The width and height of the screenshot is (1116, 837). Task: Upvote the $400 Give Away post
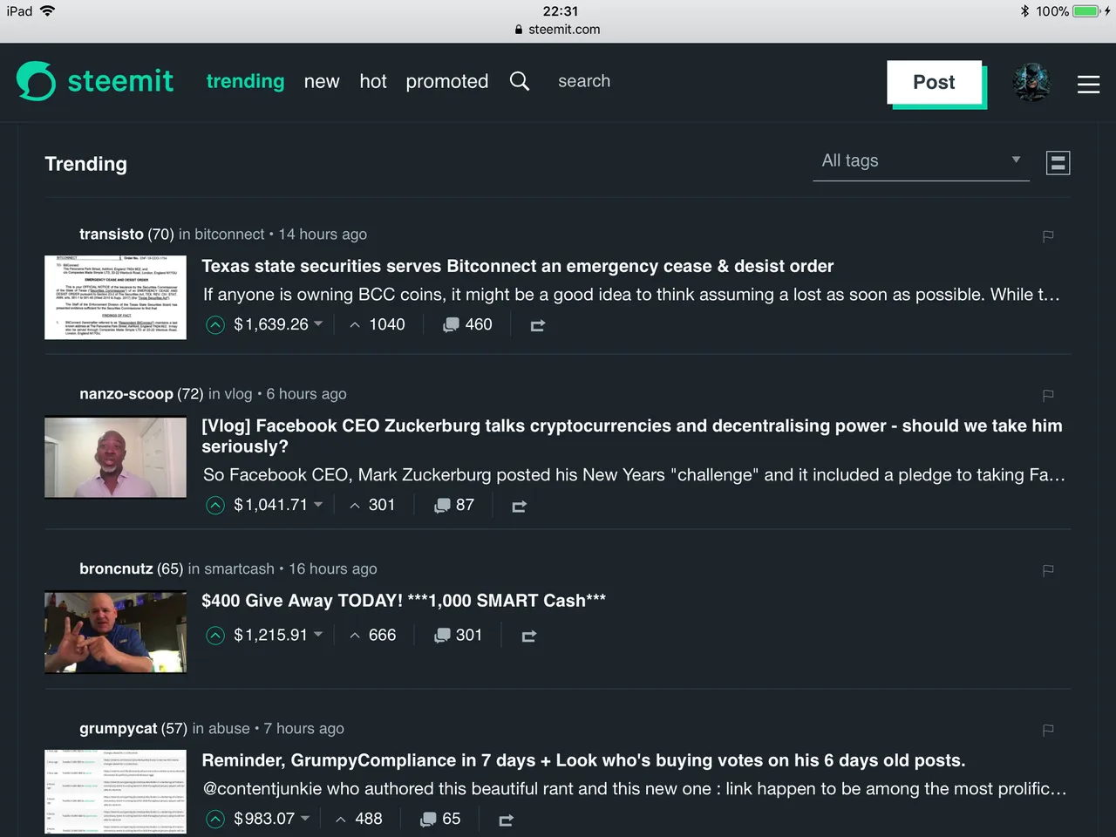point(215,636)
